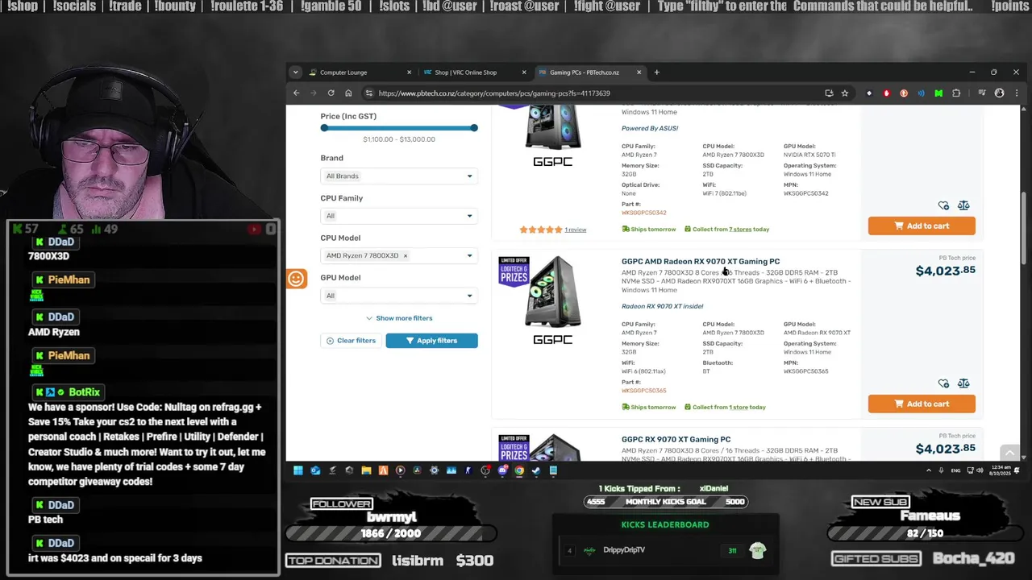Compare the Radeon RX 9070 XT Gaming PC
This screenshot has width=1032, height=580.
(x=963, y=383)
